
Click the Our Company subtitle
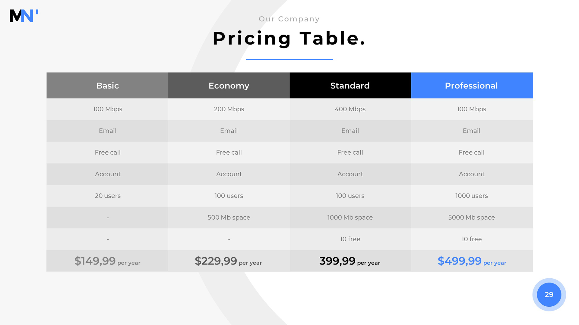click(x=289, y=19)
